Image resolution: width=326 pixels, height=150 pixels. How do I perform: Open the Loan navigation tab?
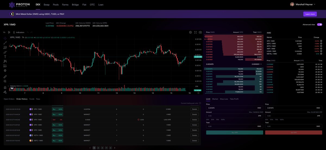pyautogui.click(x=101, y=5)
